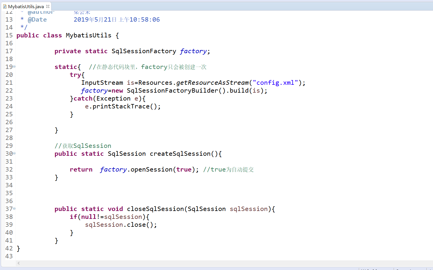Screen dimensions: 433x270
Task: Collapse the createSqlSession method at line 30
Action: tap(14, 153)
